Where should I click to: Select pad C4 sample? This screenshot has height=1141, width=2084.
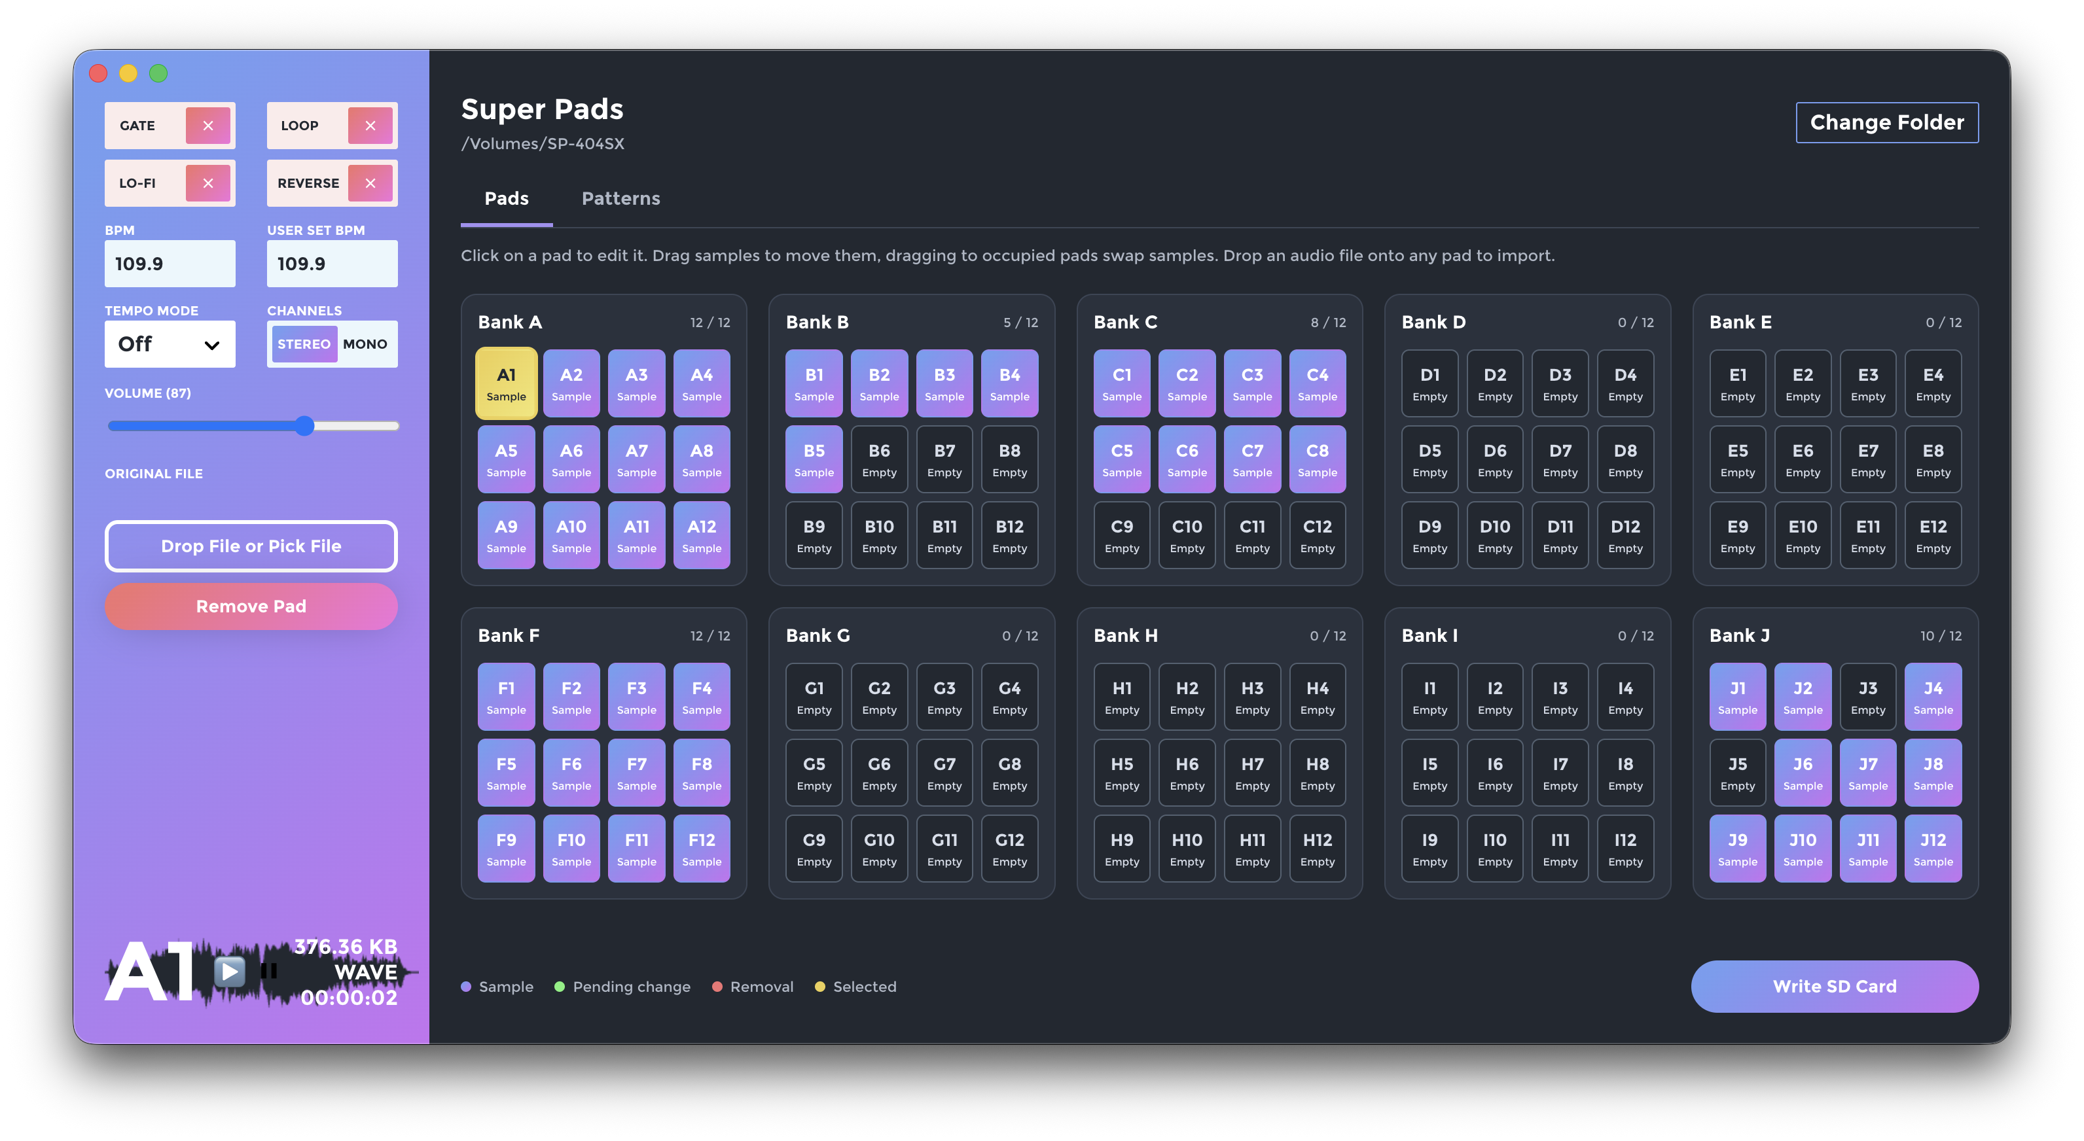(1317, 383)
